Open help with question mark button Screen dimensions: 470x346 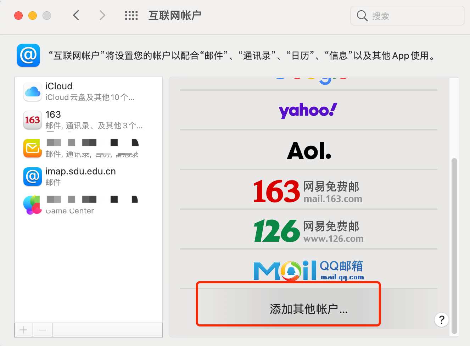(x=442, y=320)
